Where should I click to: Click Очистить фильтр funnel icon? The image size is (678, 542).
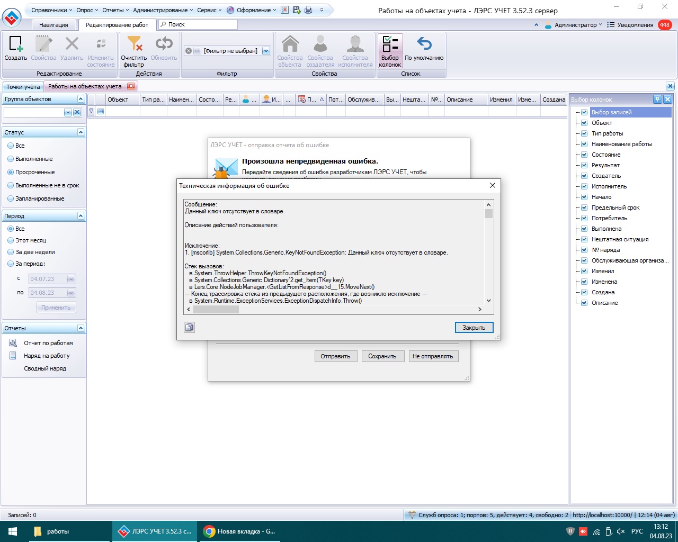tap(134, 43)
